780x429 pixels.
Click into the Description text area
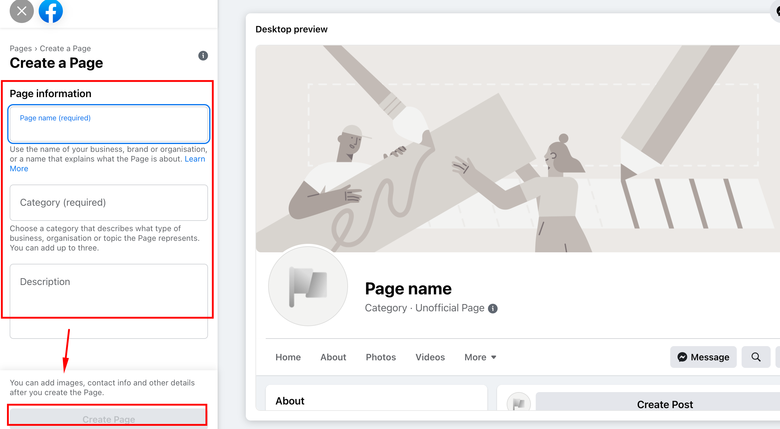click(109, 301)
